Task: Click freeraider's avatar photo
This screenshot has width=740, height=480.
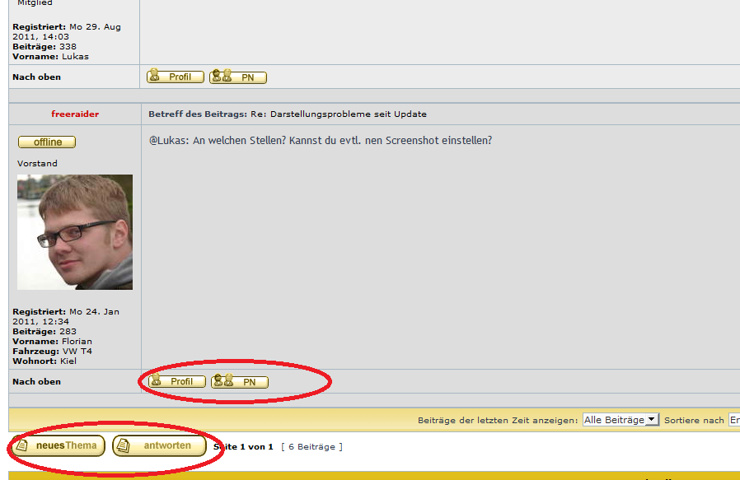Action: coord(75,231)
